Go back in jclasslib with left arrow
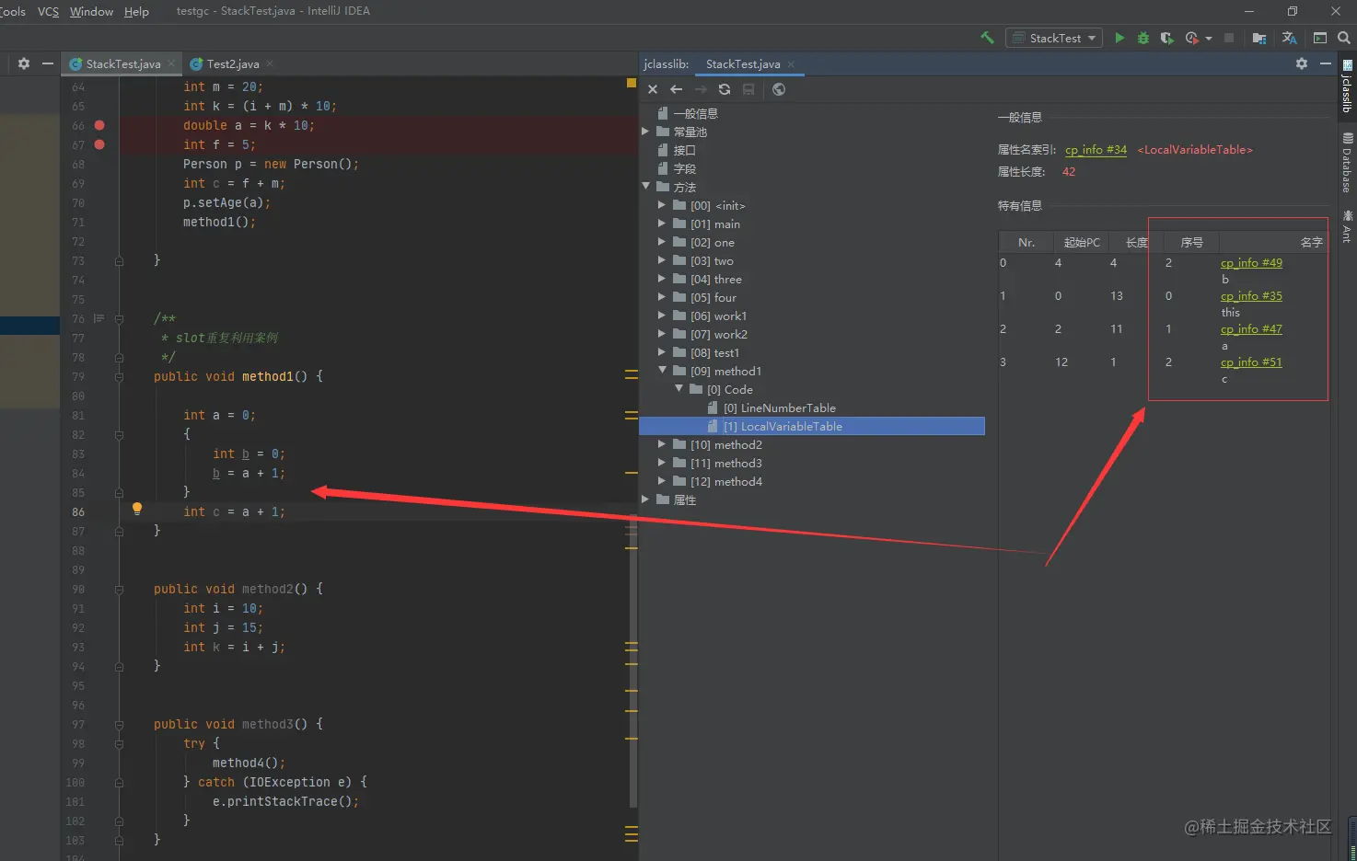The height and width of the screenshot is (861, 1357). coord(677,89)
